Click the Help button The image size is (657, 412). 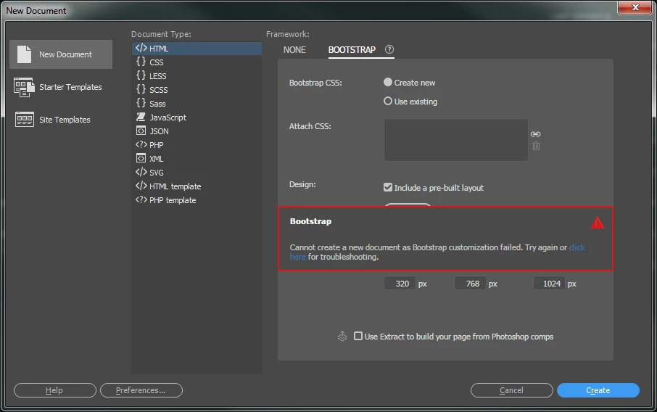pos(55,390)
